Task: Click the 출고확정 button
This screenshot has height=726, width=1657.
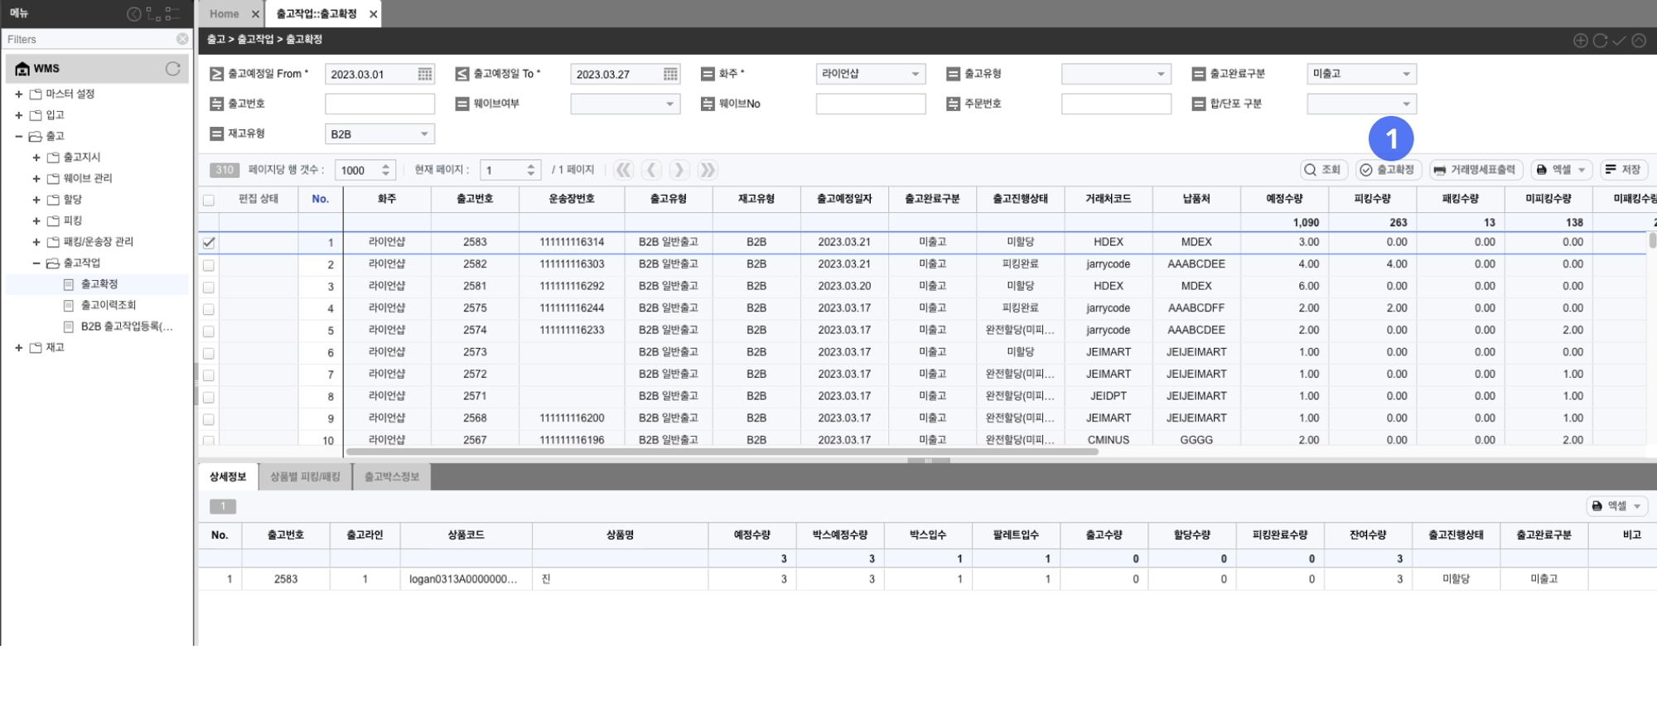Action: click(x=1388, y=170)
